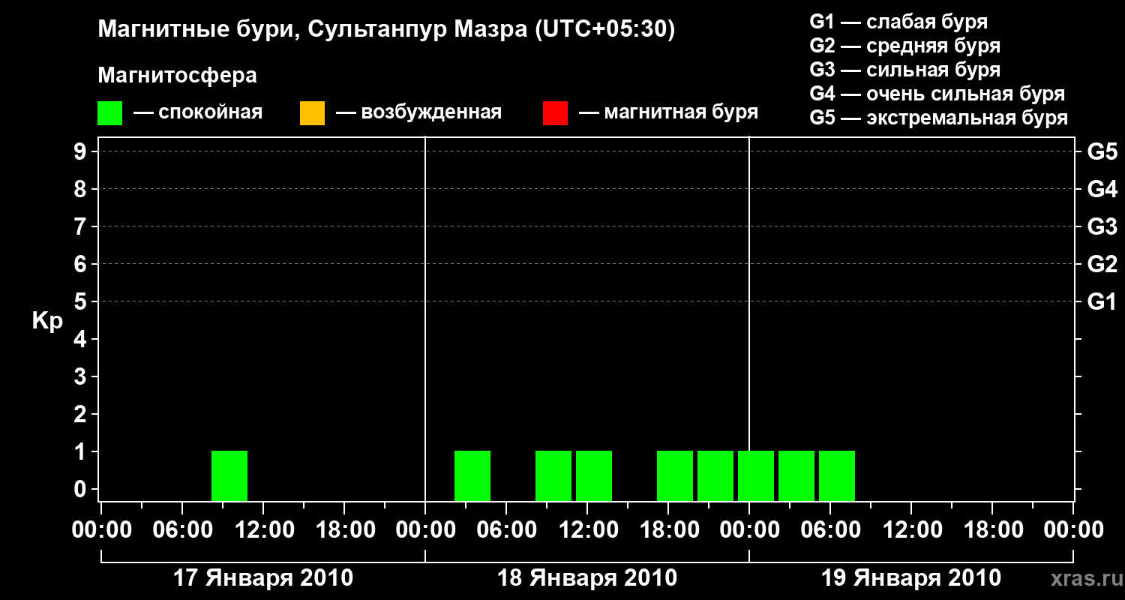This screenshot has width=1125, height=600.
Task: Click the Kp axis label
Action: 47,321
